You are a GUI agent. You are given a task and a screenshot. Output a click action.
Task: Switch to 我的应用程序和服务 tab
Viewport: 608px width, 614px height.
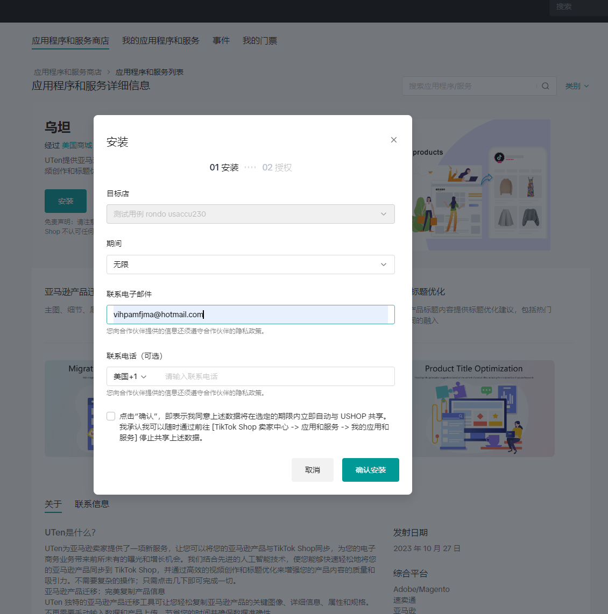160,41
